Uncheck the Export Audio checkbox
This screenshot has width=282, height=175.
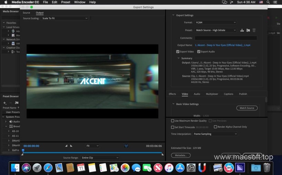[199, 52]
